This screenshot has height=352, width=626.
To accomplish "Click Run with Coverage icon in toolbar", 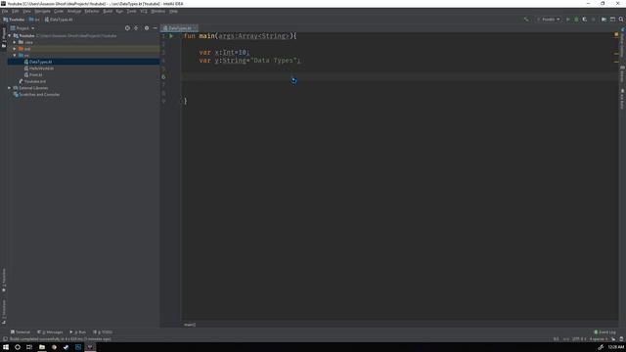I will [585, 20].
